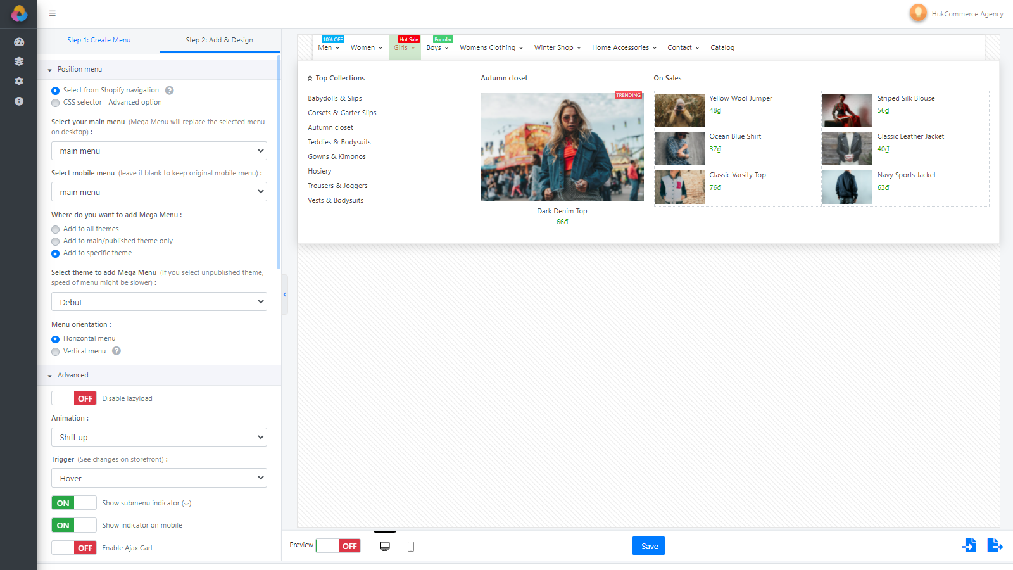Open the Trigger Hover dropdown

[159, 478]
